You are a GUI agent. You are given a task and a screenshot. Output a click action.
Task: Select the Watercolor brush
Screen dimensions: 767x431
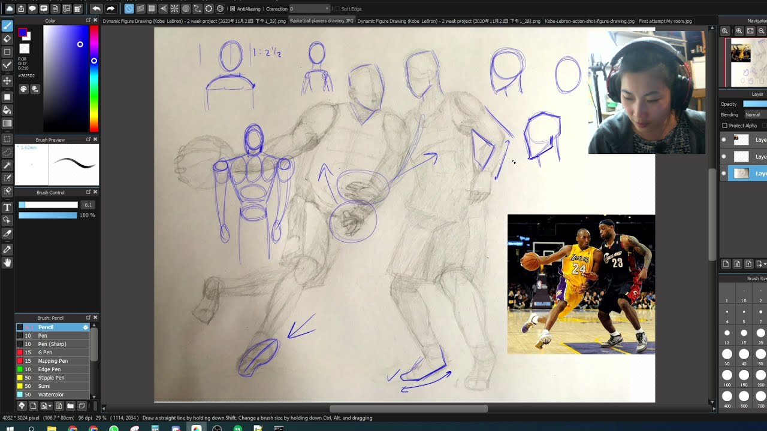pos(53,394)
